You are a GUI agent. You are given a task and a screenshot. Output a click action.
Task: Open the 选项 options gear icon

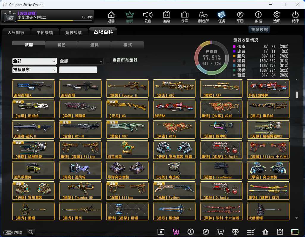click(277, 17)
